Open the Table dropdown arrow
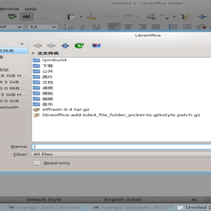Viewport: 211px width, 211px height. [174, 17]
